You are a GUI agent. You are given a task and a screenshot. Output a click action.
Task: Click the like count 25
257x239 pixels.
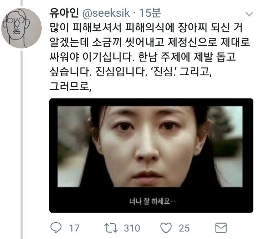pos(184,228)
